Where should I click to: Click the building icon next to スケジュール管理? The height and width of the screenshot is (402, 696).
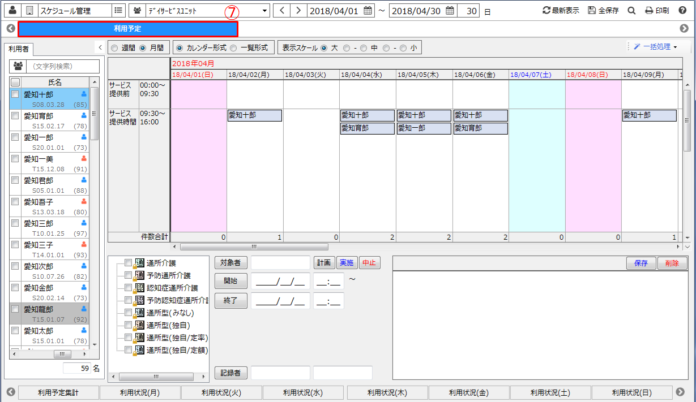pos(29,9)
